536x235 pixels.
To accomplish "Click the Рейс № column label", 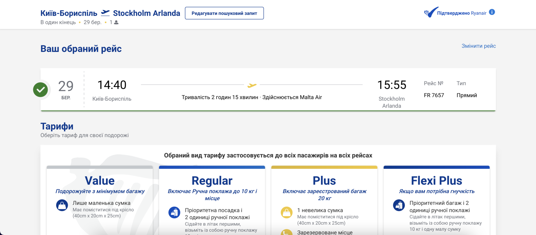I will 433,83.
